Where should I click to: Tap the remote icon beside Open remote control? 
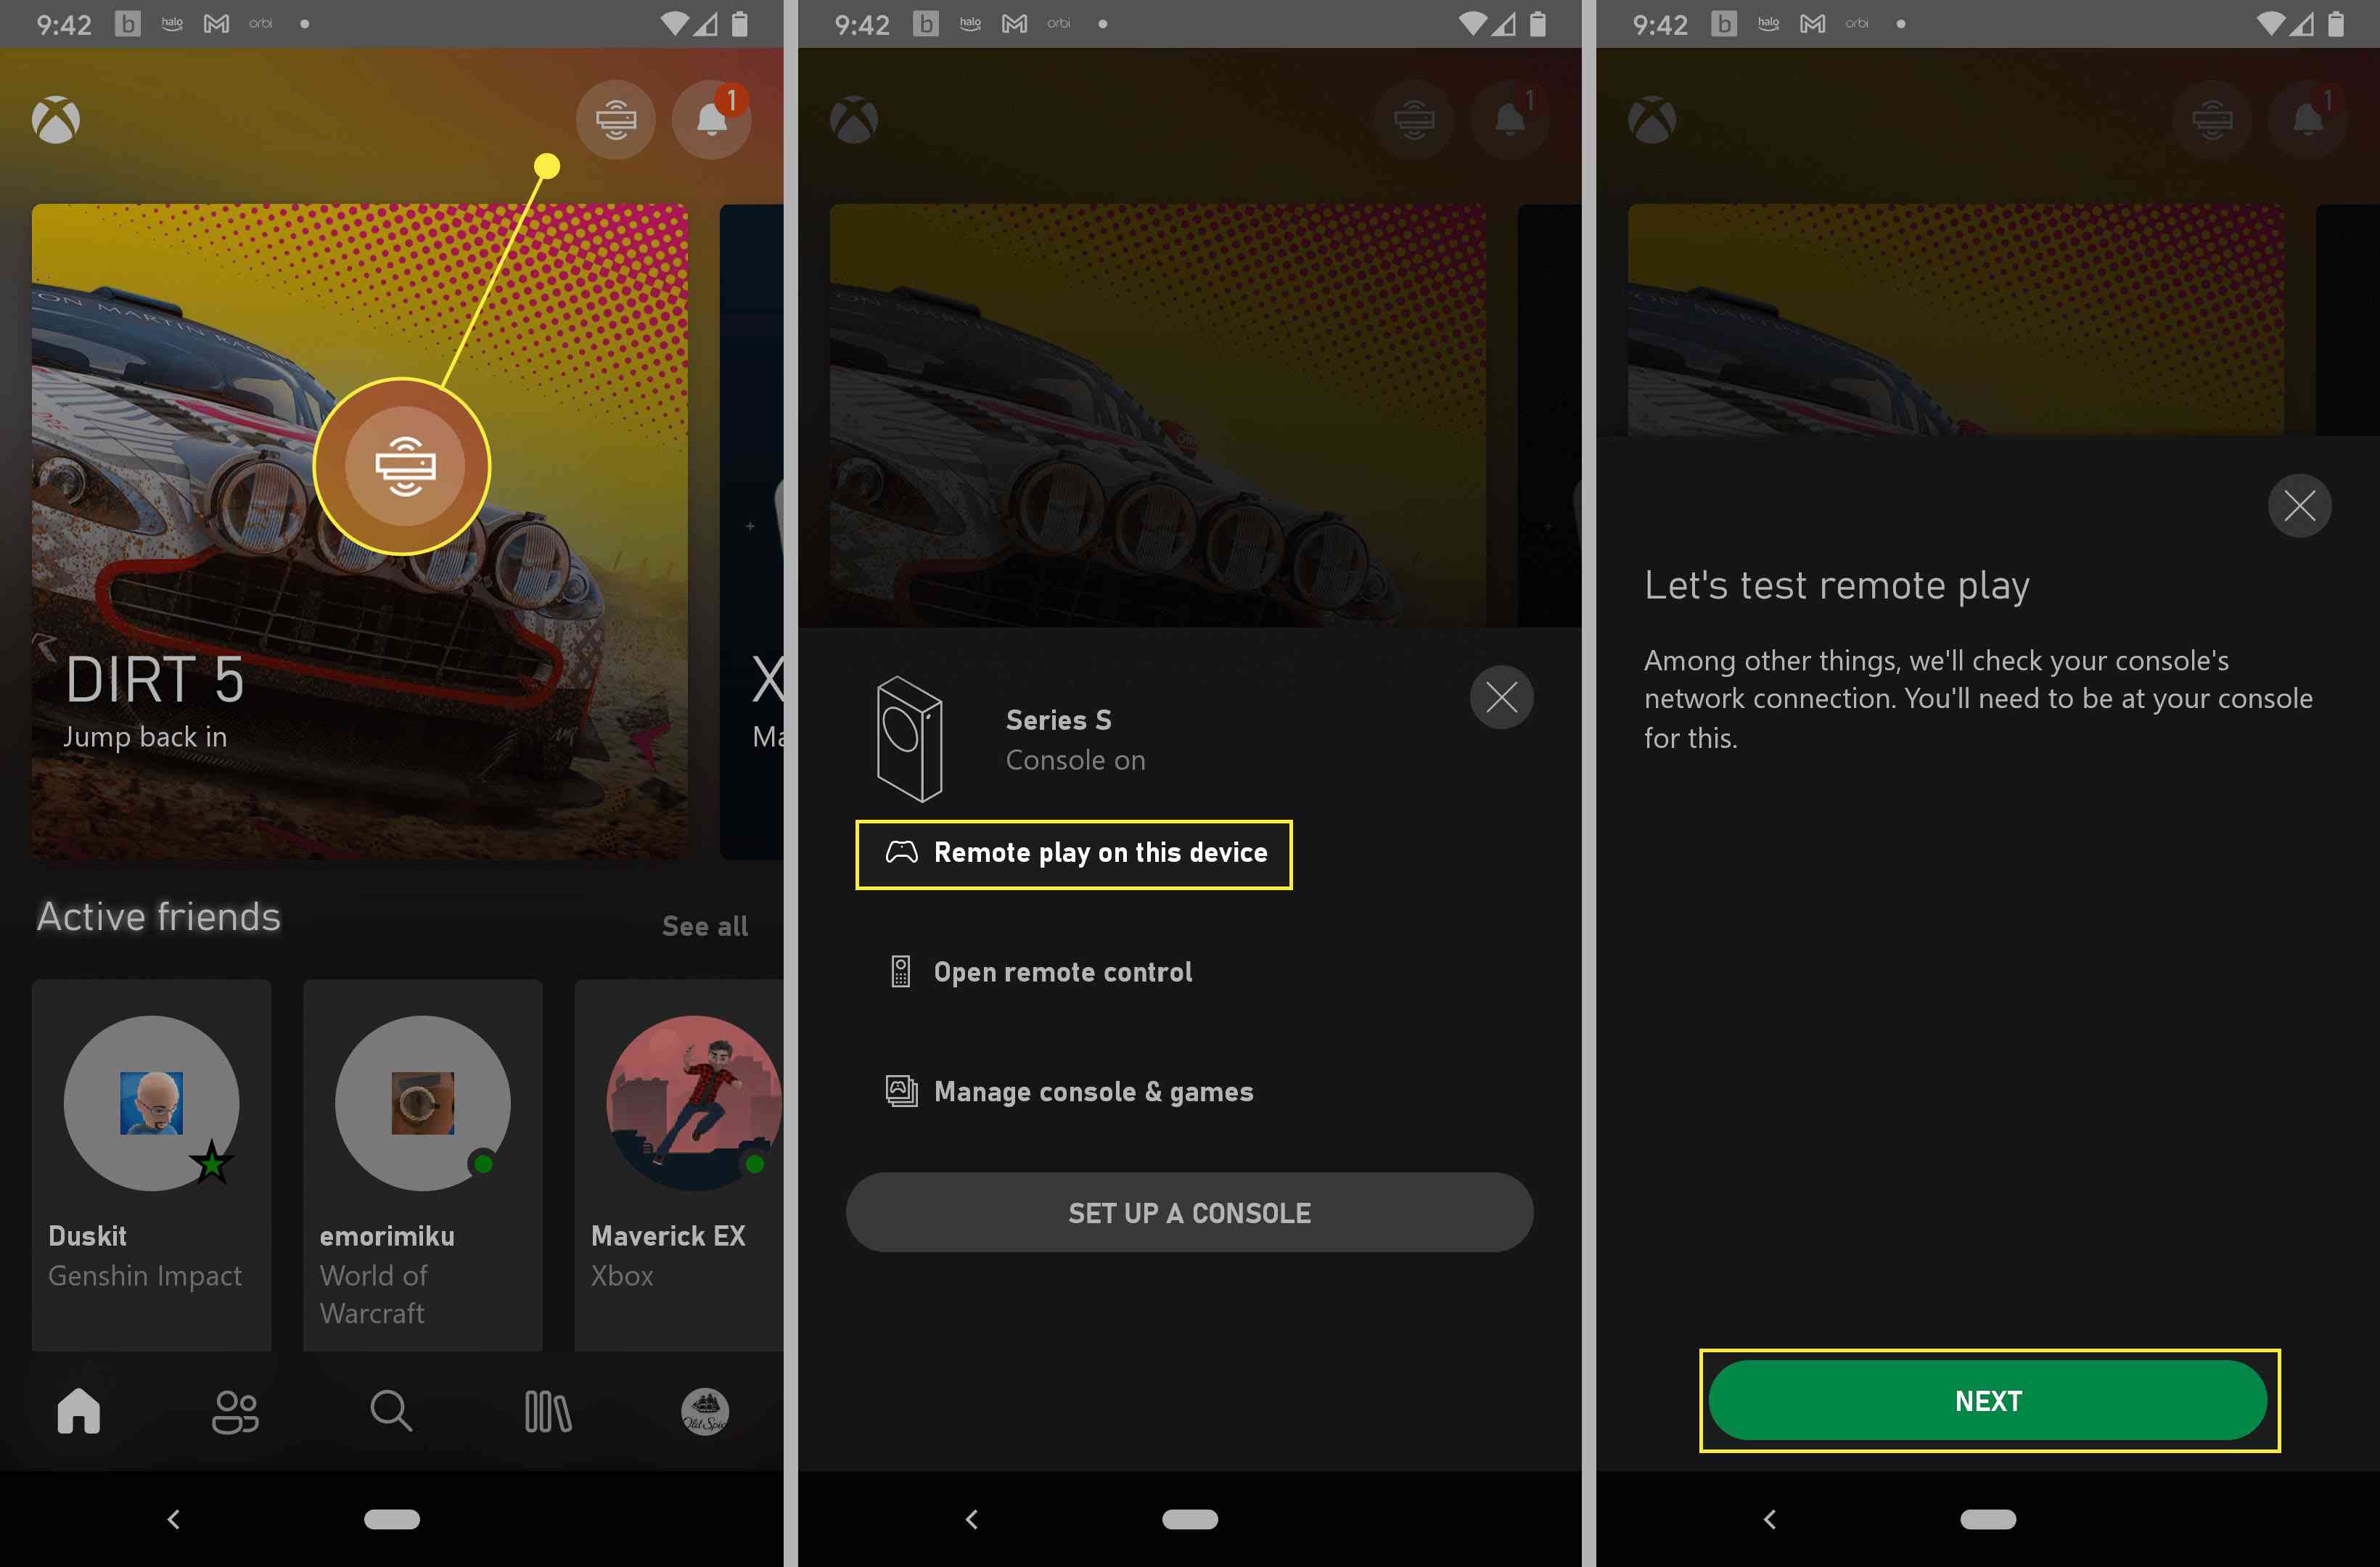(900, 972)
